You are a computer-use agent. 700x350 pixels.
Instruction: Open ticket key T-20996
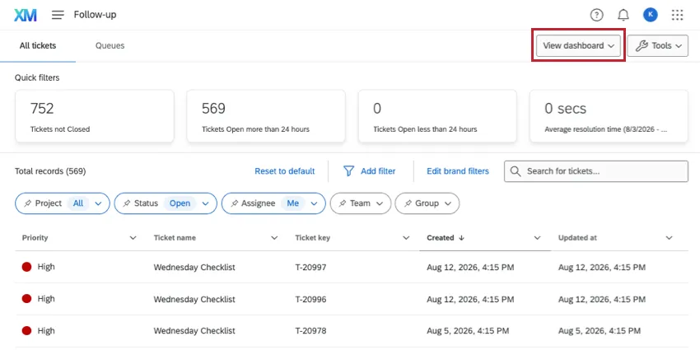(310, 299)
